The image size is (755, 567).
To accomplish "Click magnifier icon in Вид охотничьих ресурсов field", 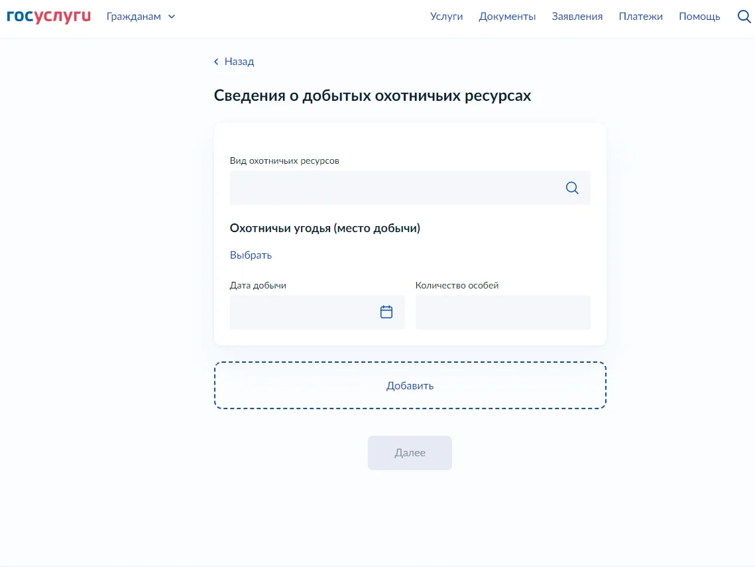I will [x=572, y=188].
